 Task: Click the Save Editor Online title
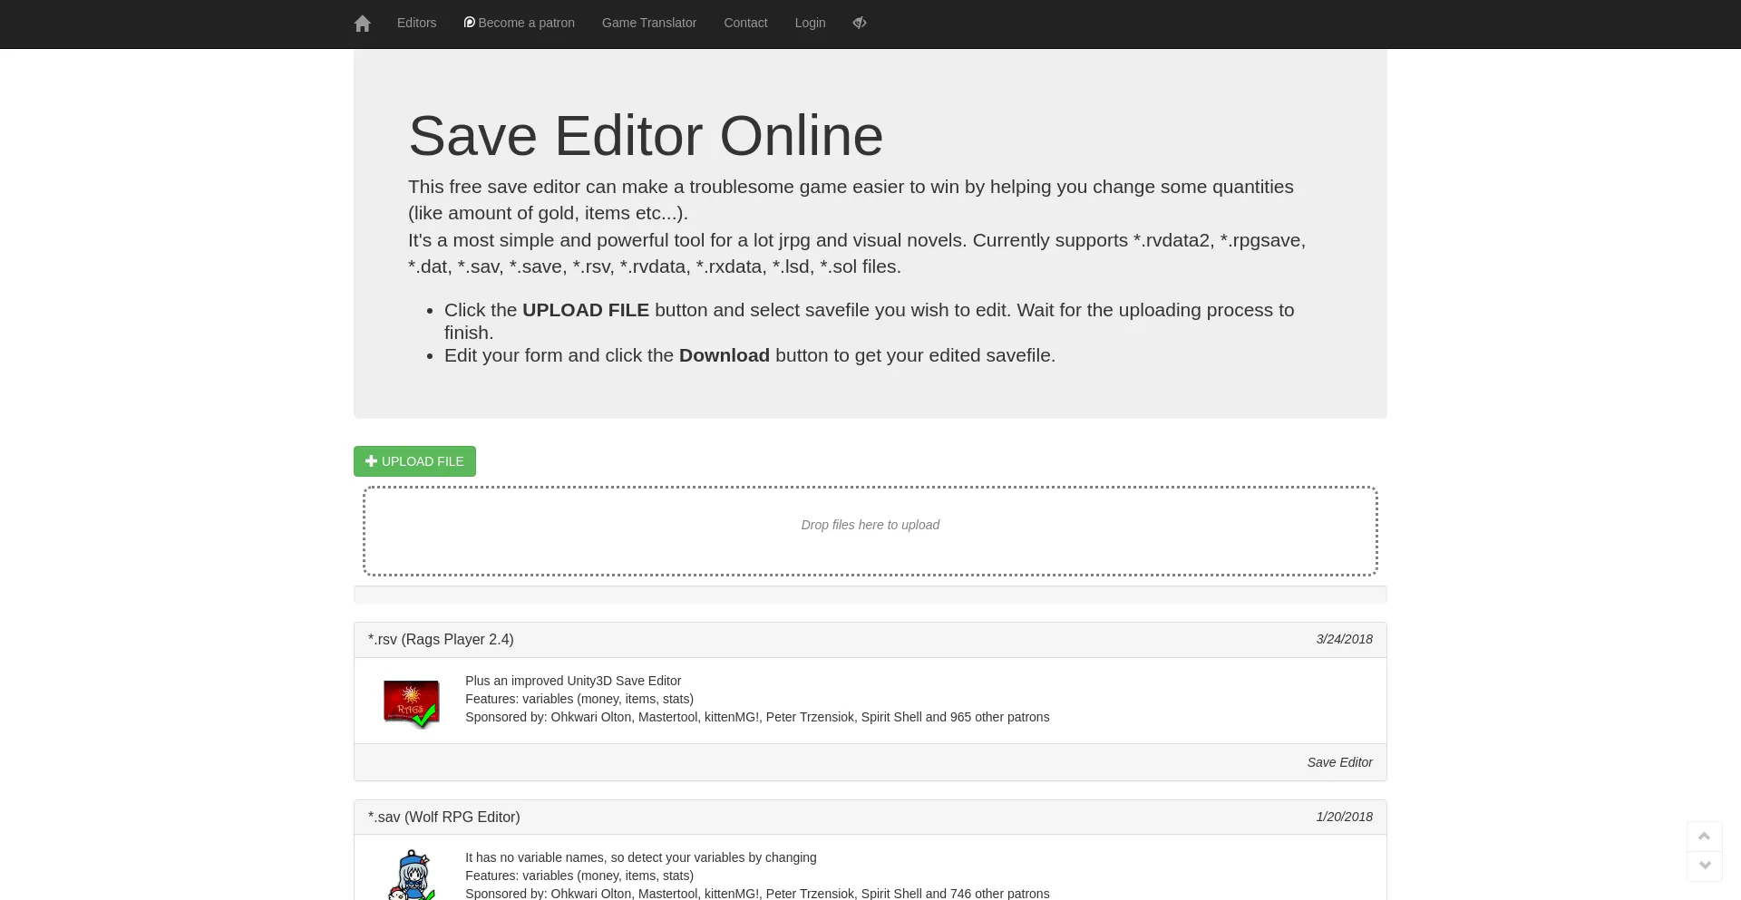[x=645, y=136]
